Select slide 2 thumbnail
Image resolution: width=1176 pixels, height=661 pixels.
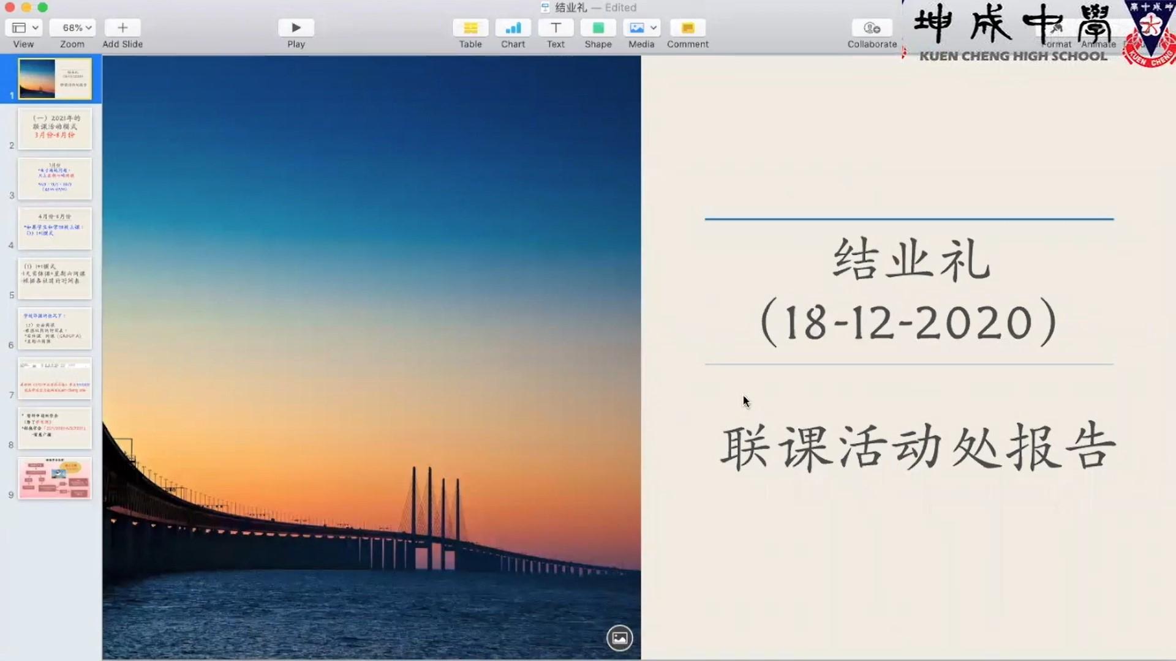pos(55,129)
